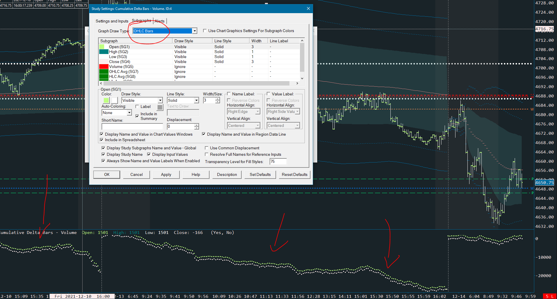Click the subgraph list scroll-up arrow
This screenshot has width=557, height=299.
(x=302, y=41)
